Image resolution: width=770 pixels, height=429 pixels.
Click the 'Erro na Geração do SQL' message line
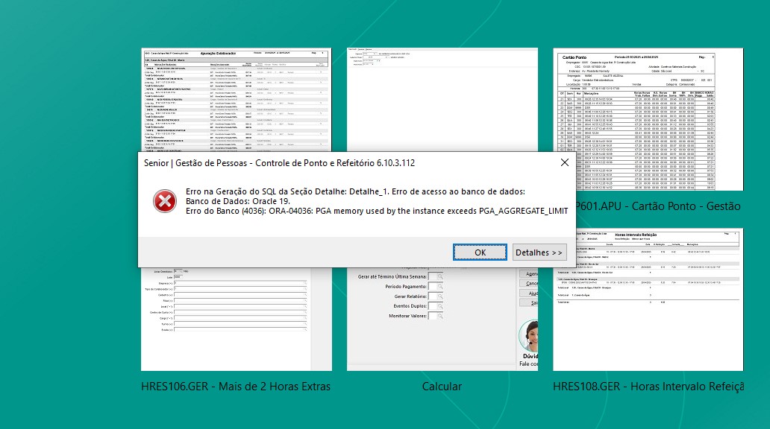(x=355, y=191)
